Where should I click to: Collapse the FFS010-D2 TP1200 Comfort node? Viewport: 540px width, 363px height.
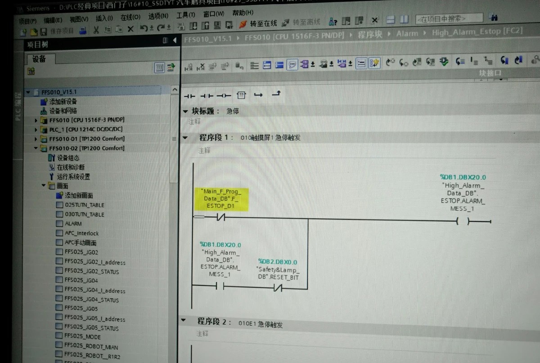pos(36,148)
